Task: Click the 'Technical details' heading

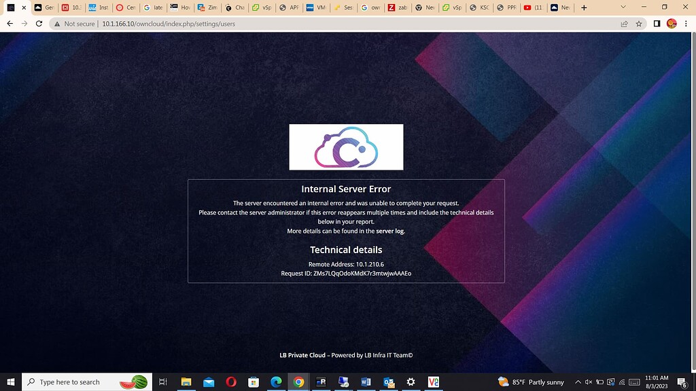Action: 346,250
